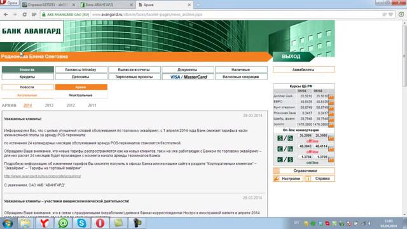The width and height of the screenshot is (407, 229).
Task: Open the Opera speed dial grid icon
Action: click(x=34, y=15)
